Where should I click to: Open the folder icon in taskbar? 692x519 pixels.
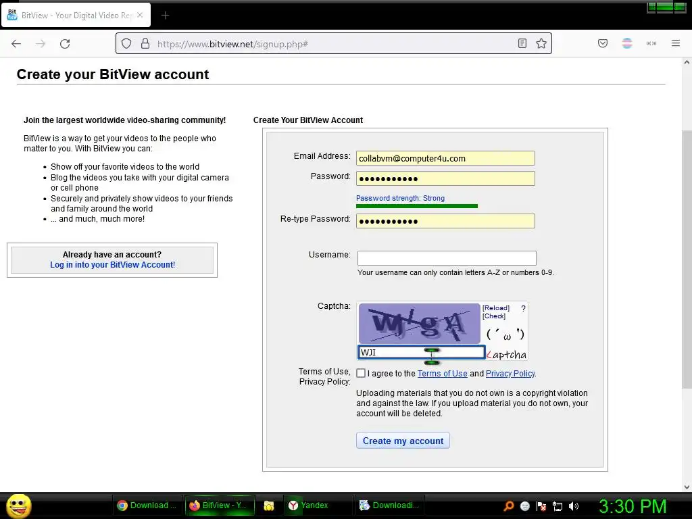point(269,505)
